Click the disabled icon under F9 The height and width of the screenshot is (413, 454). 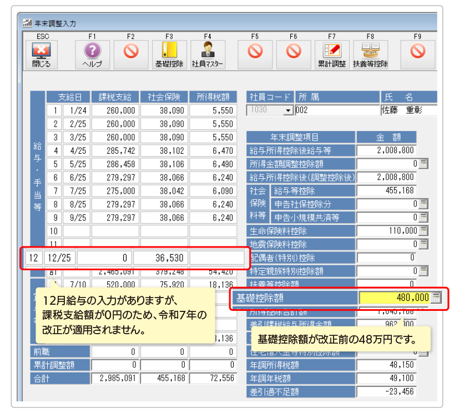pyautogui.click(x=417, y=51)
